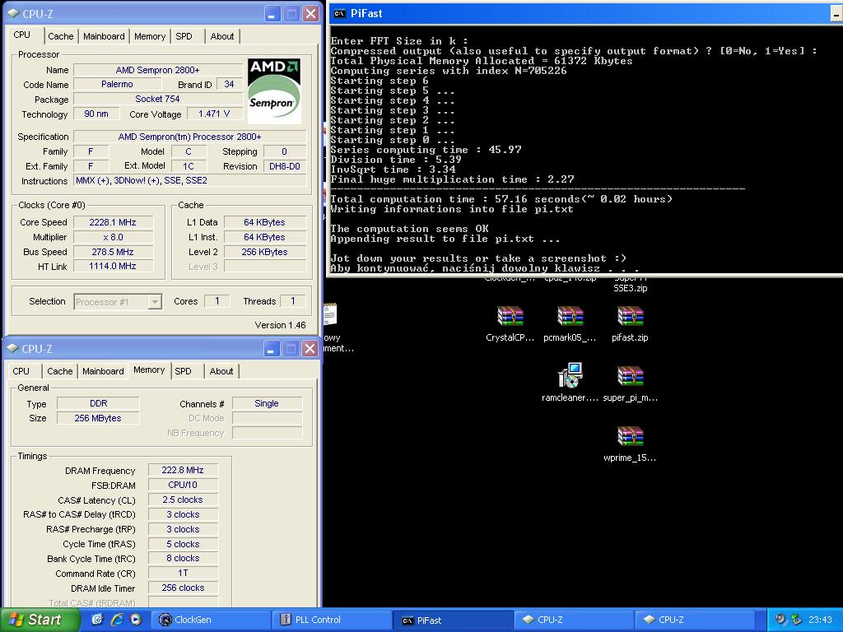Switch to the CPU tab in the lower CPU-Z window
This screenshot has height=632, width=843.
[x=21, y=371]
